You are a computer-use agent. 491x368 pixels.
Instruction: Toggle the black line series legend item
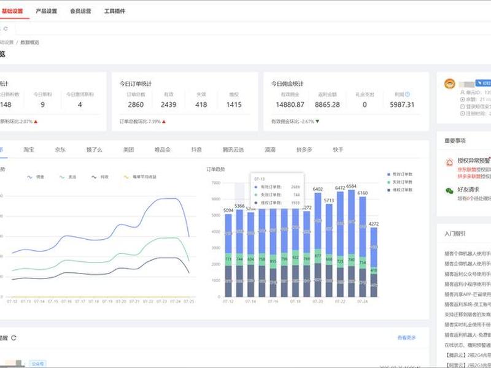coord(100,177)
